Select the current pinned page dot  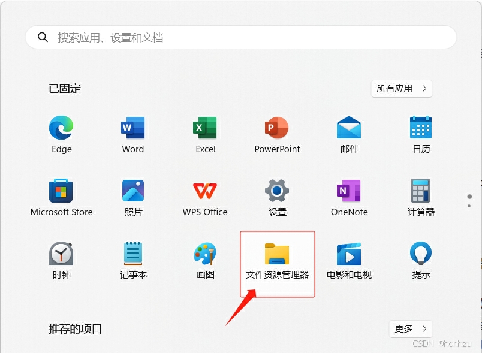[469, 197]
